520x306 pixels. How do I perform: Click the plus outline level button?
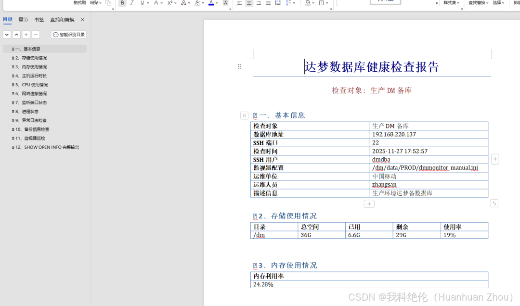click(26, 35)
